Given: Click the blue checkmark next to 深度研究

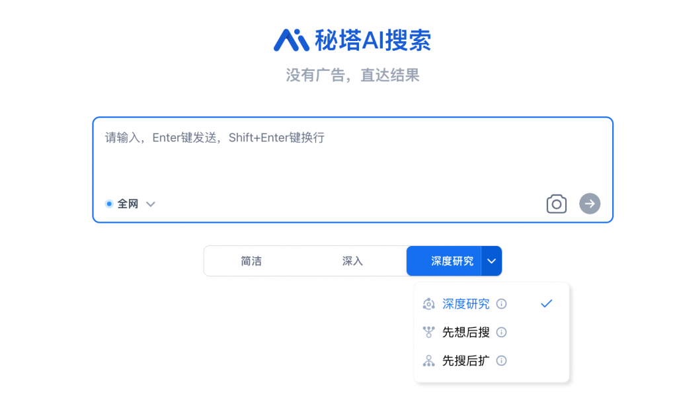Looking at the screenshot, I should [546, 304].
